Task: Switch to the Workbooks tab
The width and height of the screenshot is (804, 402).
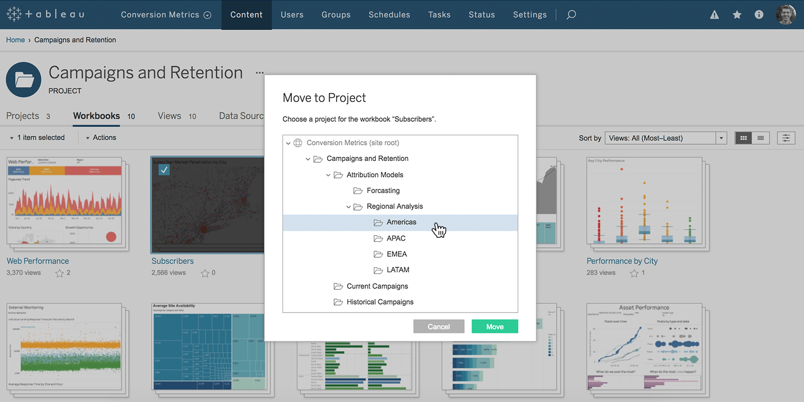Action: coord(104,116)
